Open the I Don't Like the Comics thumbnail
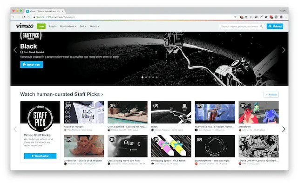The height and width of the screenshot is (183, 298). tap(259, 146)
